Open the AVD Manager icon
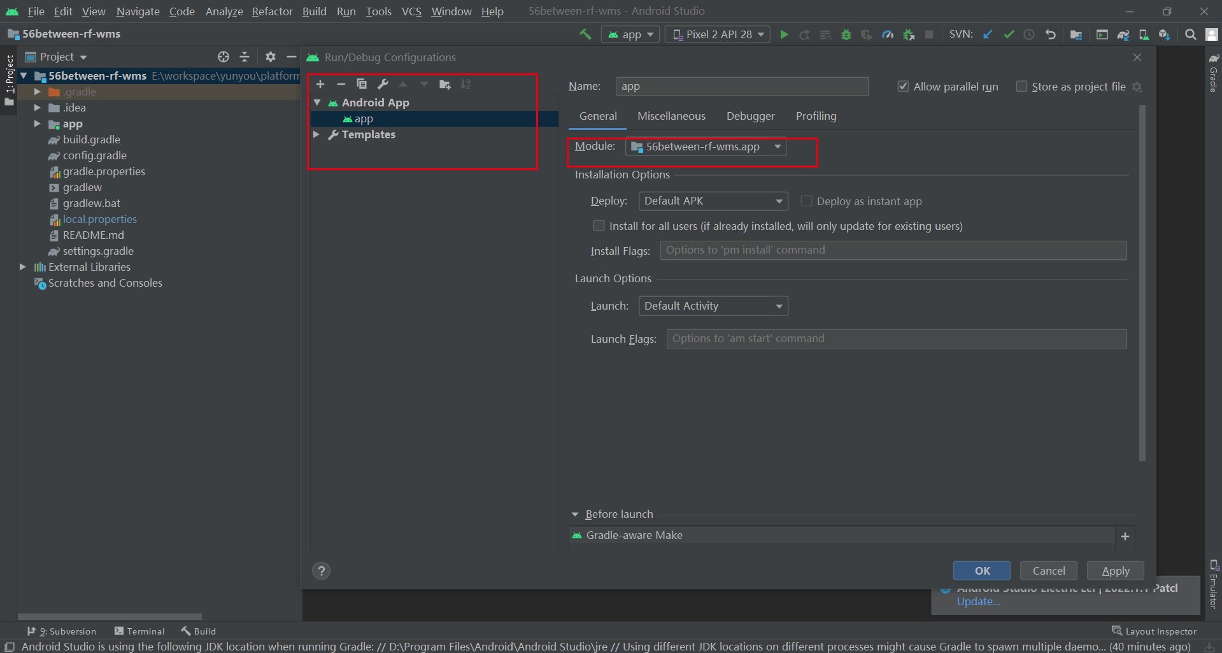Screen dimensions: 1222x653 1144,34
